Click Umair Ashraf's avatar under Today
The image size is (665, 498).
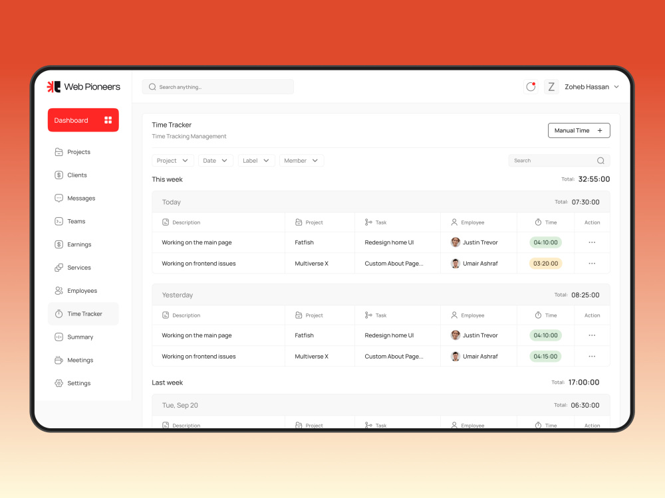click(x=456, y=264)
